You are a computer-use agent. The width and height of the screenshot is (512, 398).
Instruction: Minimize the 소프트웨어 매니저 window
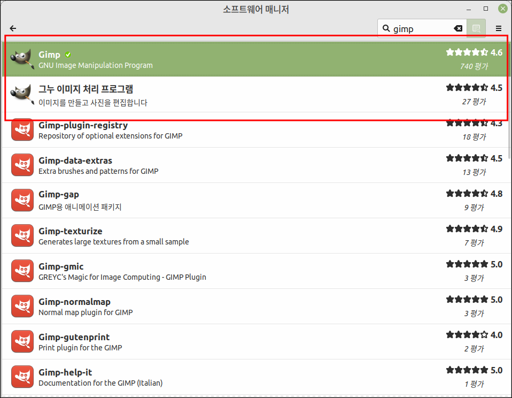point(469,9)
